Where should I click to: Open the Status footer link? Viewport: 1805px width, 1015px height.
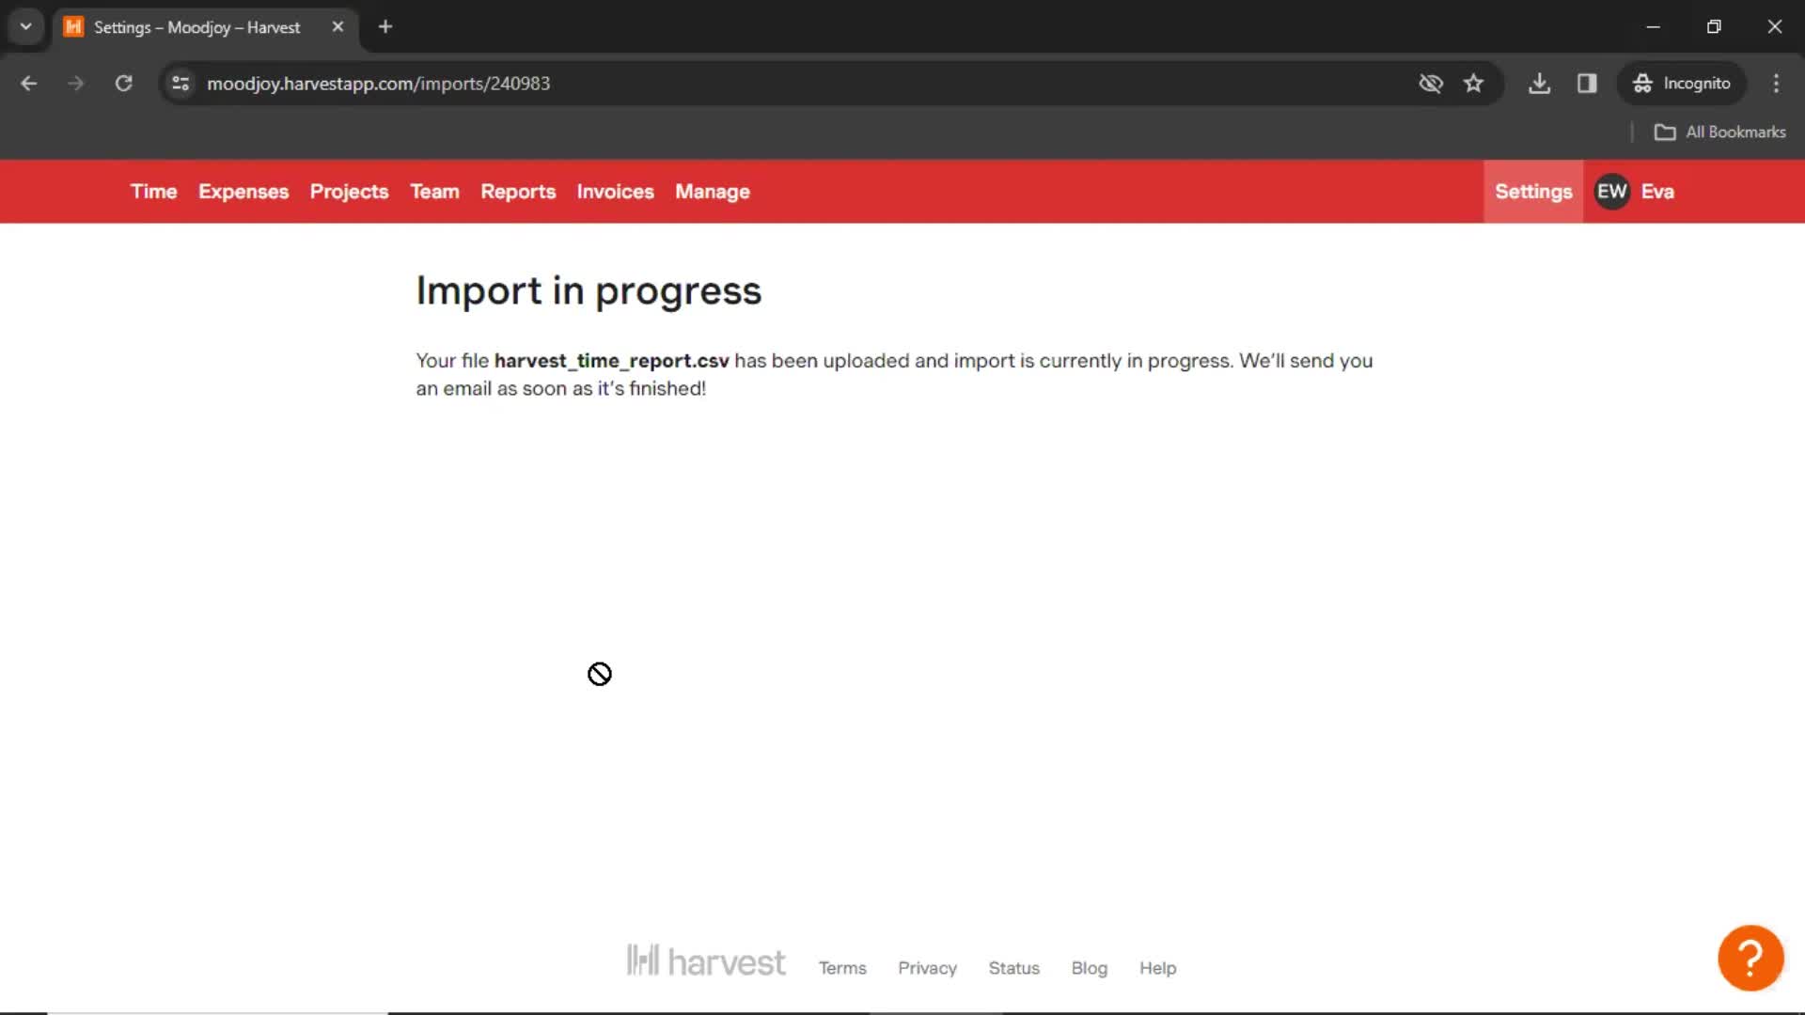point(1013,968)
